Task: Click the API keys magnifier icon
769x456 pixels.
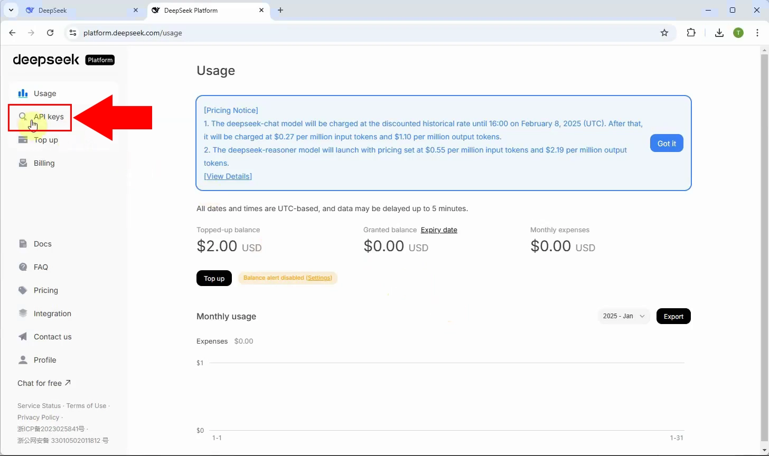Action: [x=23, y=117]
